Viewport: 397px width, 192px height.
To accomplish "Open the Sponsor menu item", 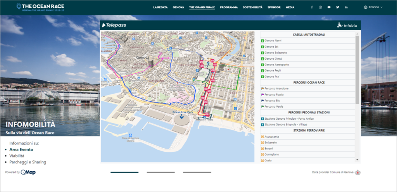I will pos(274,7).
